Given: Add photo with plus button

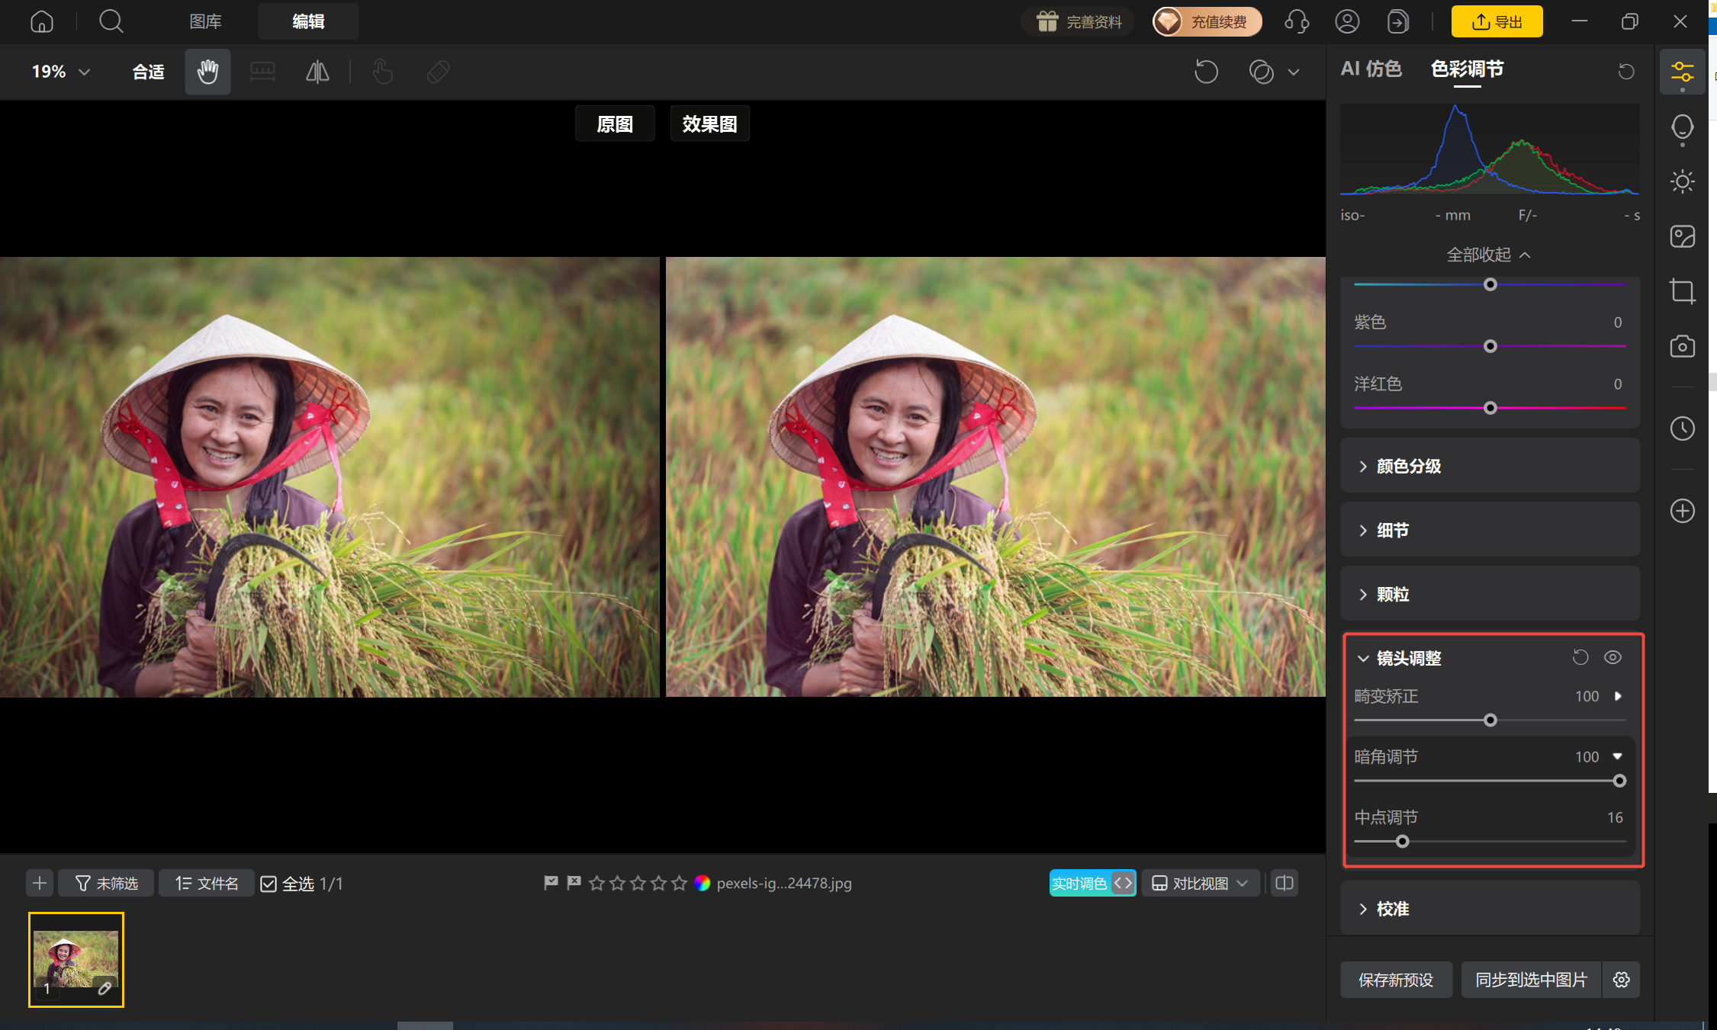Looking at the screenshot, I should (40, 883).
